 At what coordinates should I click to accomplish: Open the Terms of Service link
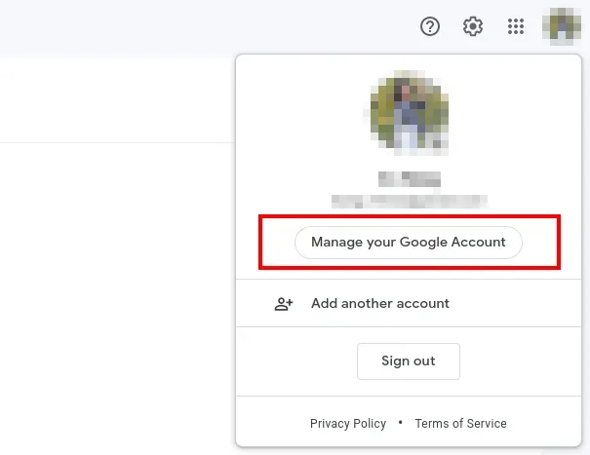coord(460,424)
